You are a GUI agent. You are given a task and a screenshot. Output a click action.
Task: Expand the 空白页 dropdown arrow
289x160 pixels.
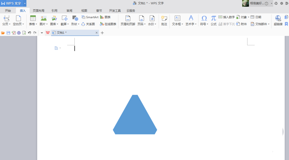tap(23, 24)
